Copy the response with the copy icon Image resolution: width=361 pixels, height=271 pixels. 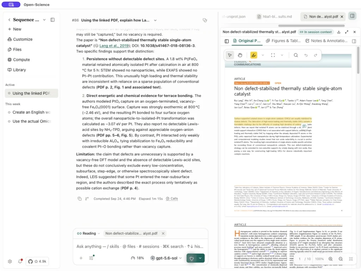coord(79,199)
